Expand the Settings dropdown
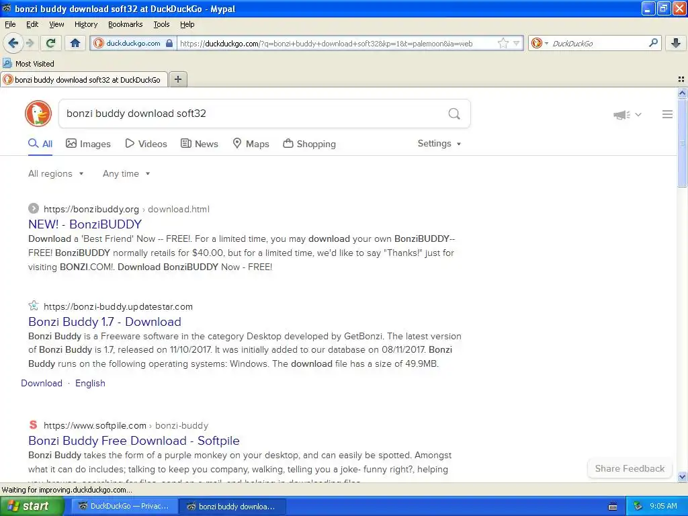The height and width of the screenshot is (516, 688). coord(439,144)
